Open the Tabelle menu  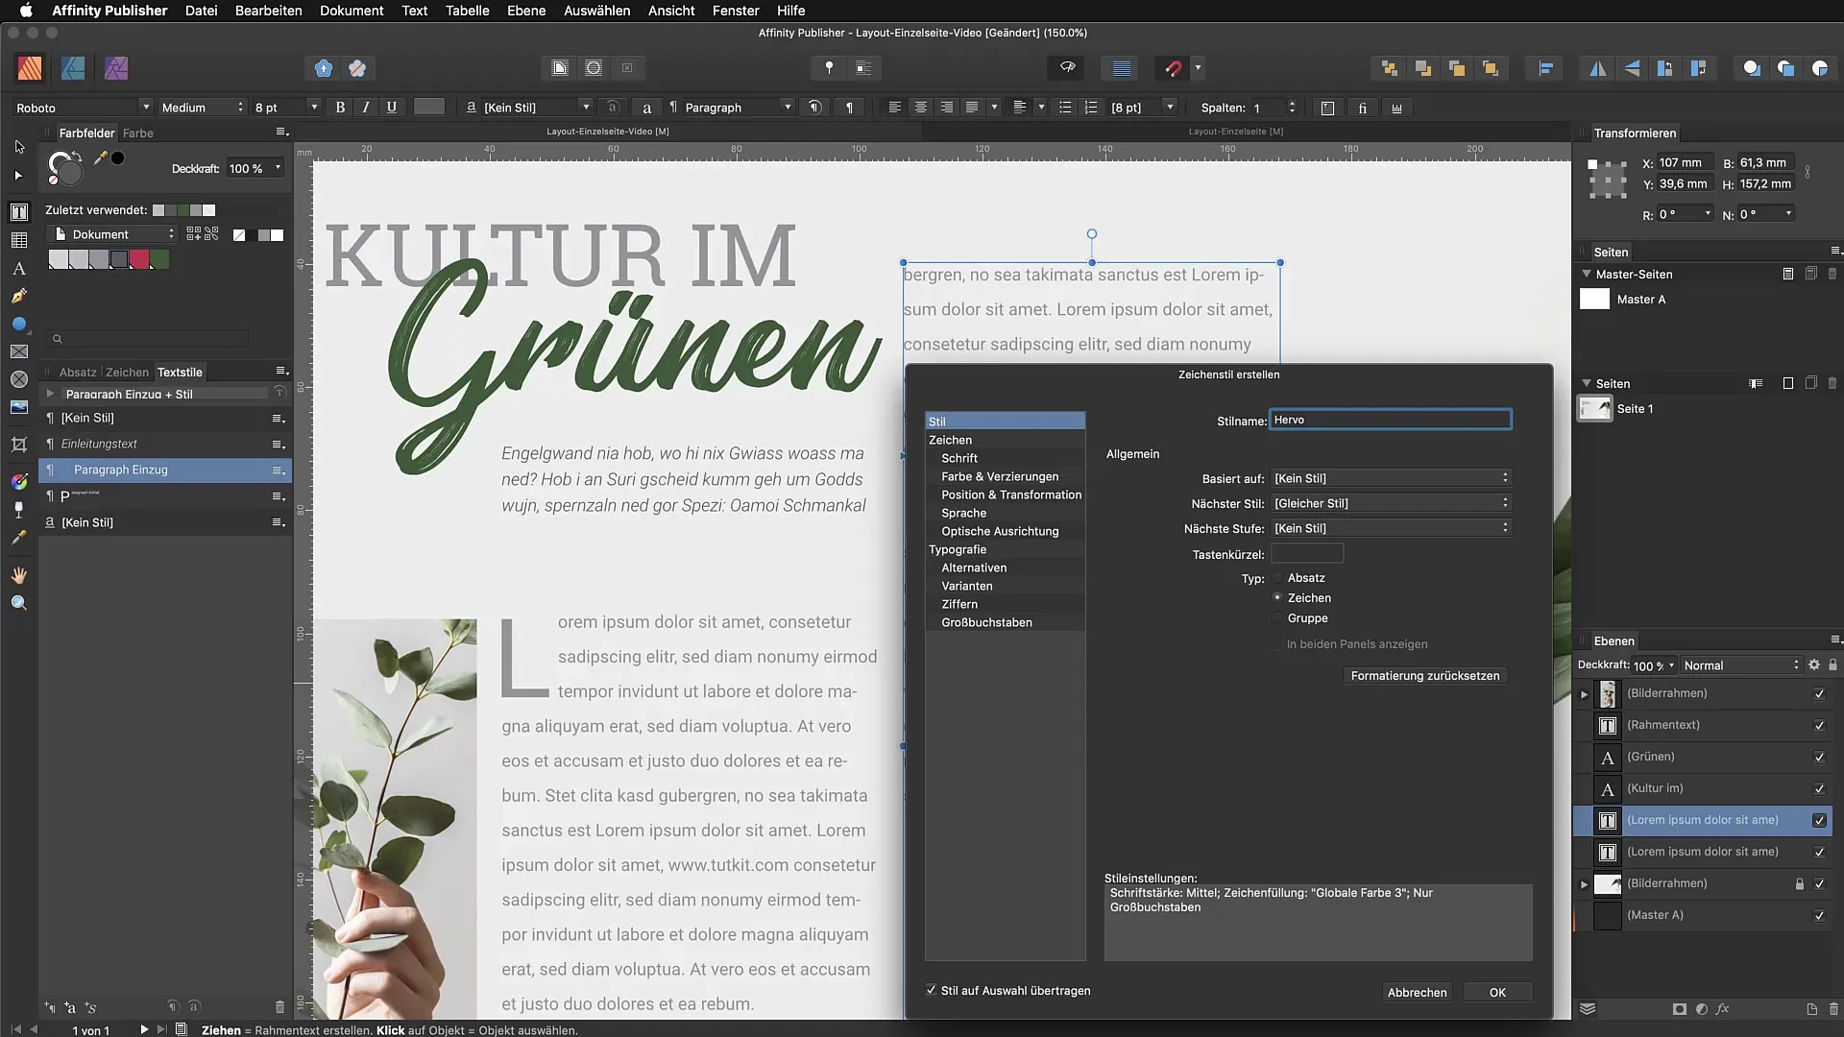point(467,11)
